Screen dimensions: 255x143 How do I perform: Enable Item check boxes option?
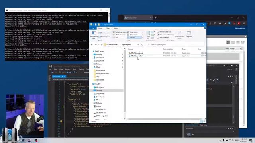[158, 32]
